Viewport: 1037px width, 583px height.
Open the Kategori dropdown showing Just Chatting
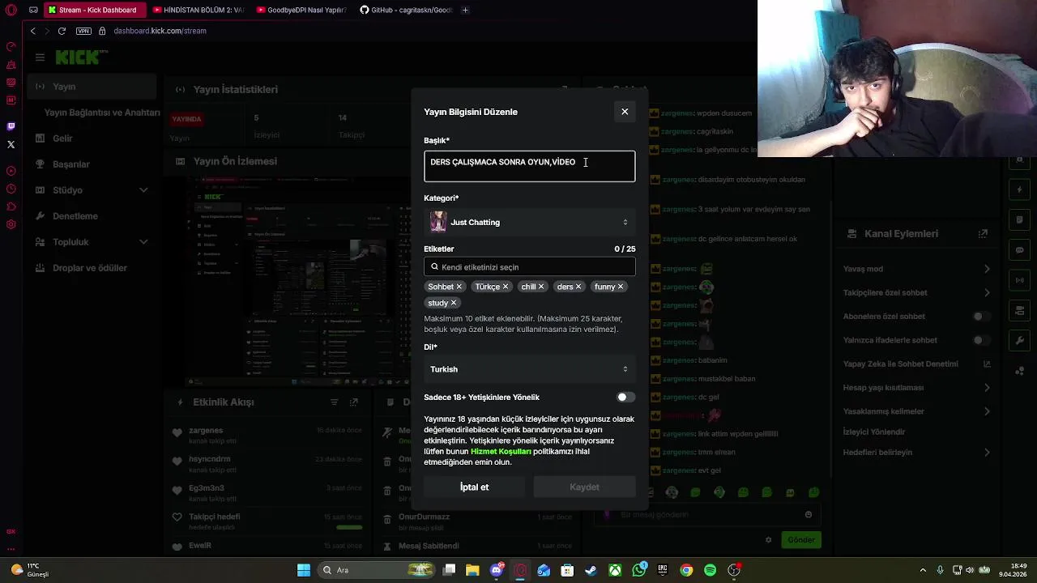pyautogui.click(x=529, y=222)
